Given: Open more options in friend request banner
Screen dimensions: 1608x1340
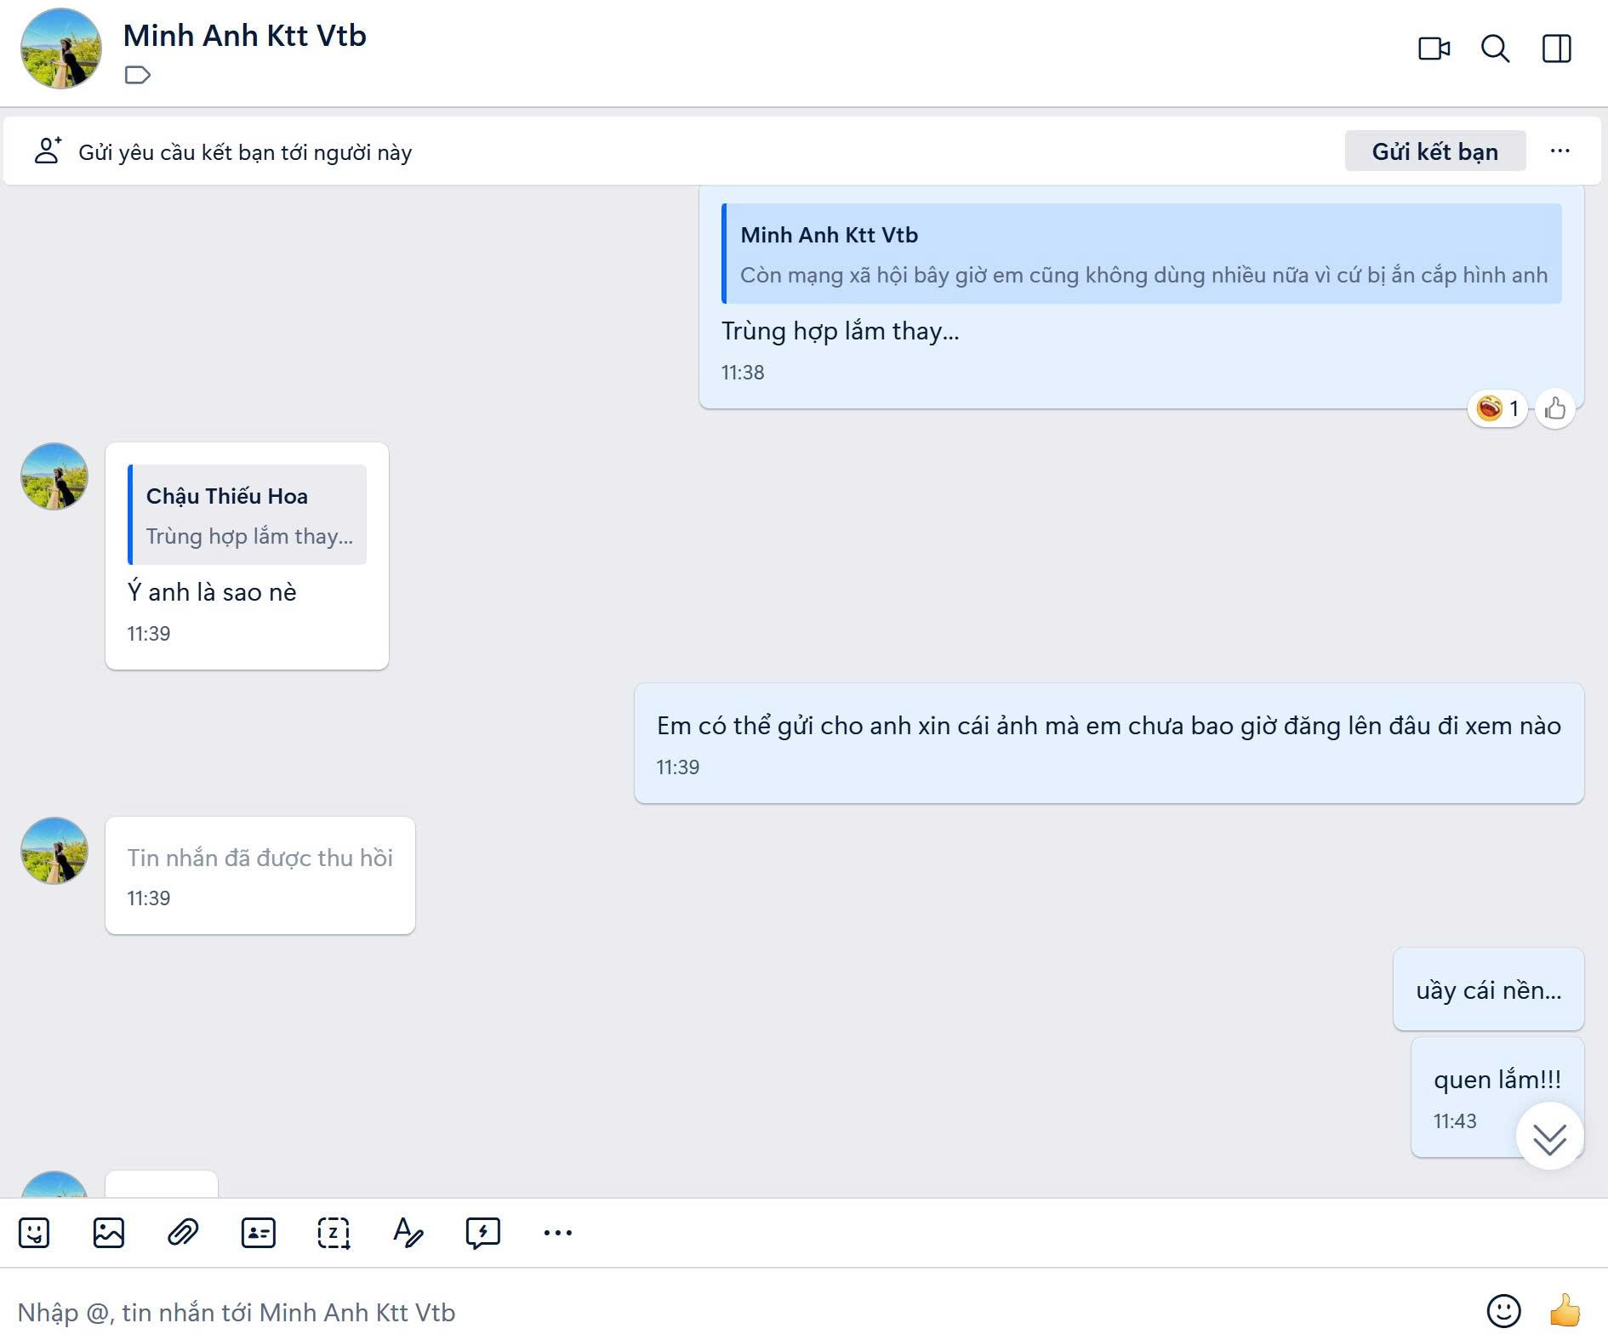Looking at the screenshot, I should click(x=1560, y=151).
